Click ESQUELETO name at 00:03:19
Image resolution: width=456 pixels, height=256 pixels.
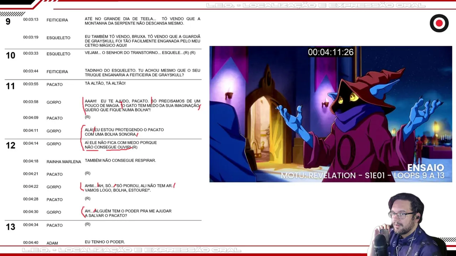(58, 38)
